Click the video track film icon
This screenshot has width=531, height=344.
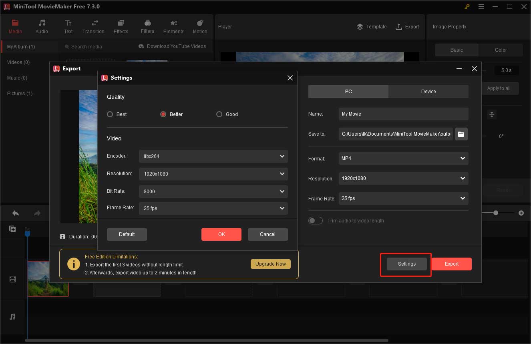pos(12,279)
